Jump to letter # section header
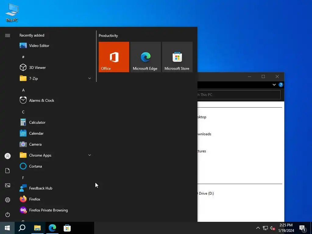 click(x=23, y=57)
